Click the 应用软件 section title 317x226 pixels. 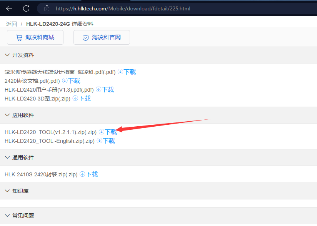23,115
